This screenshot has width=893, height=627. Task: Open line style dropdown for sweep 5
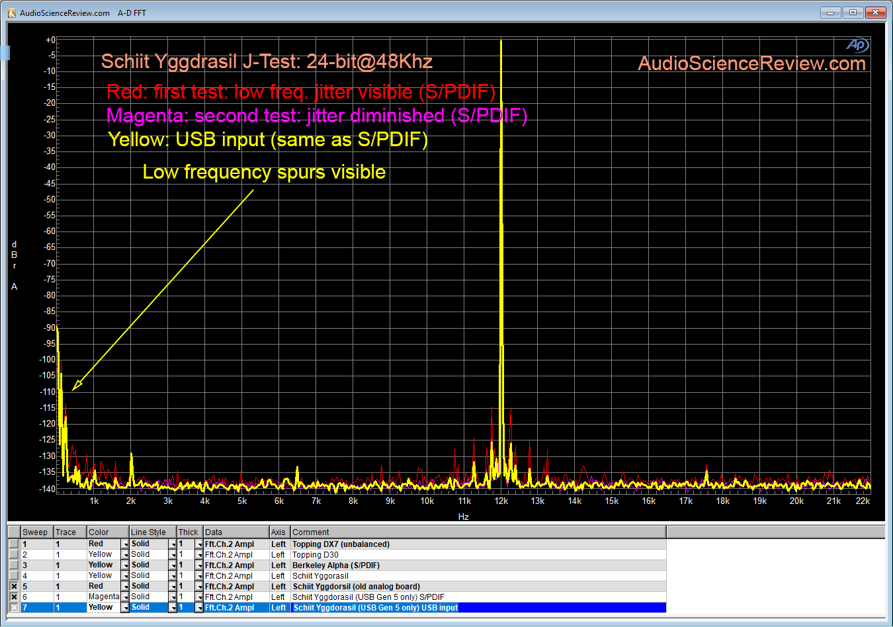173,587
